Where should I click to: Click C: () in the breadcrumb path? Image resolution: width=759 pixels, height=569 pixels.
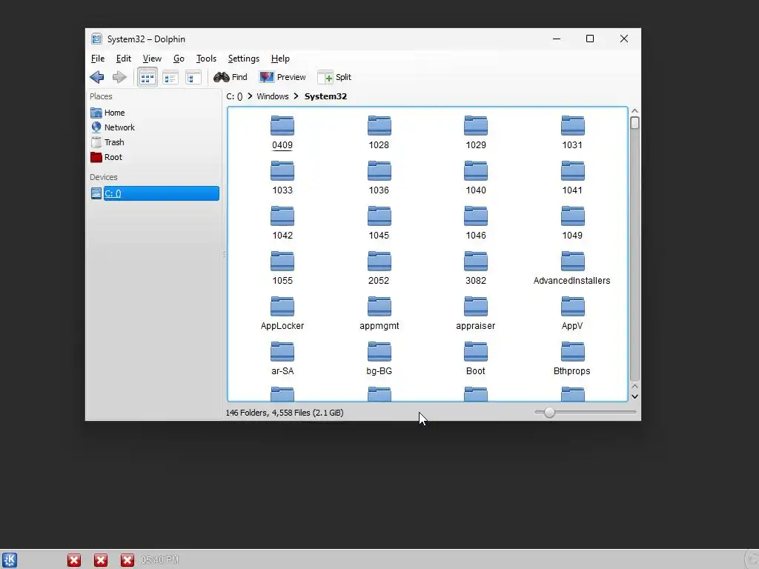pos(234,96)
